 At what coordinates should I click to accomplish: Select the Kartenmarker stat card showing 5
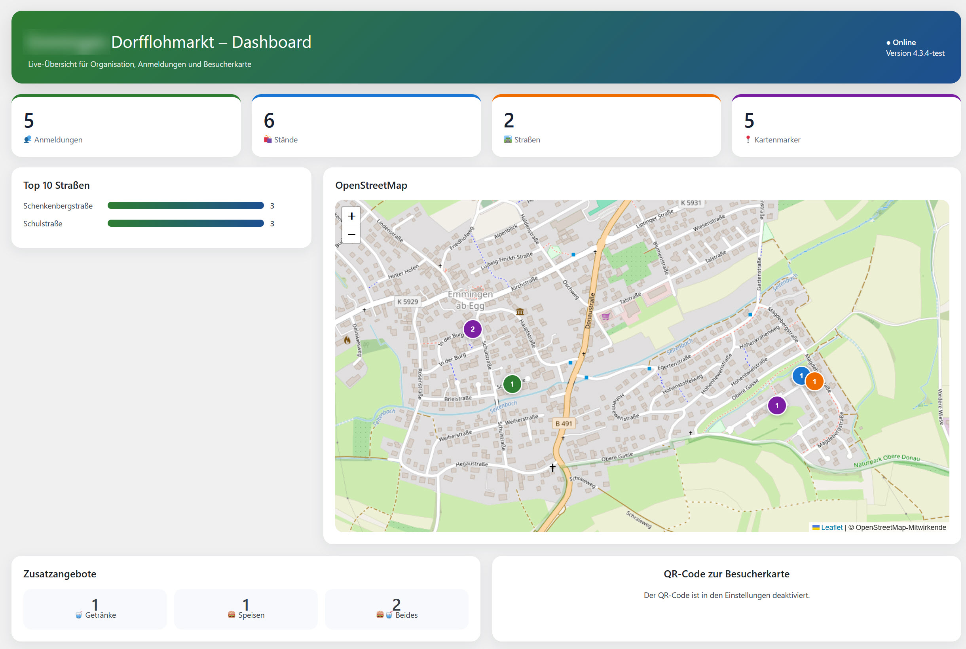click(846, 125)
